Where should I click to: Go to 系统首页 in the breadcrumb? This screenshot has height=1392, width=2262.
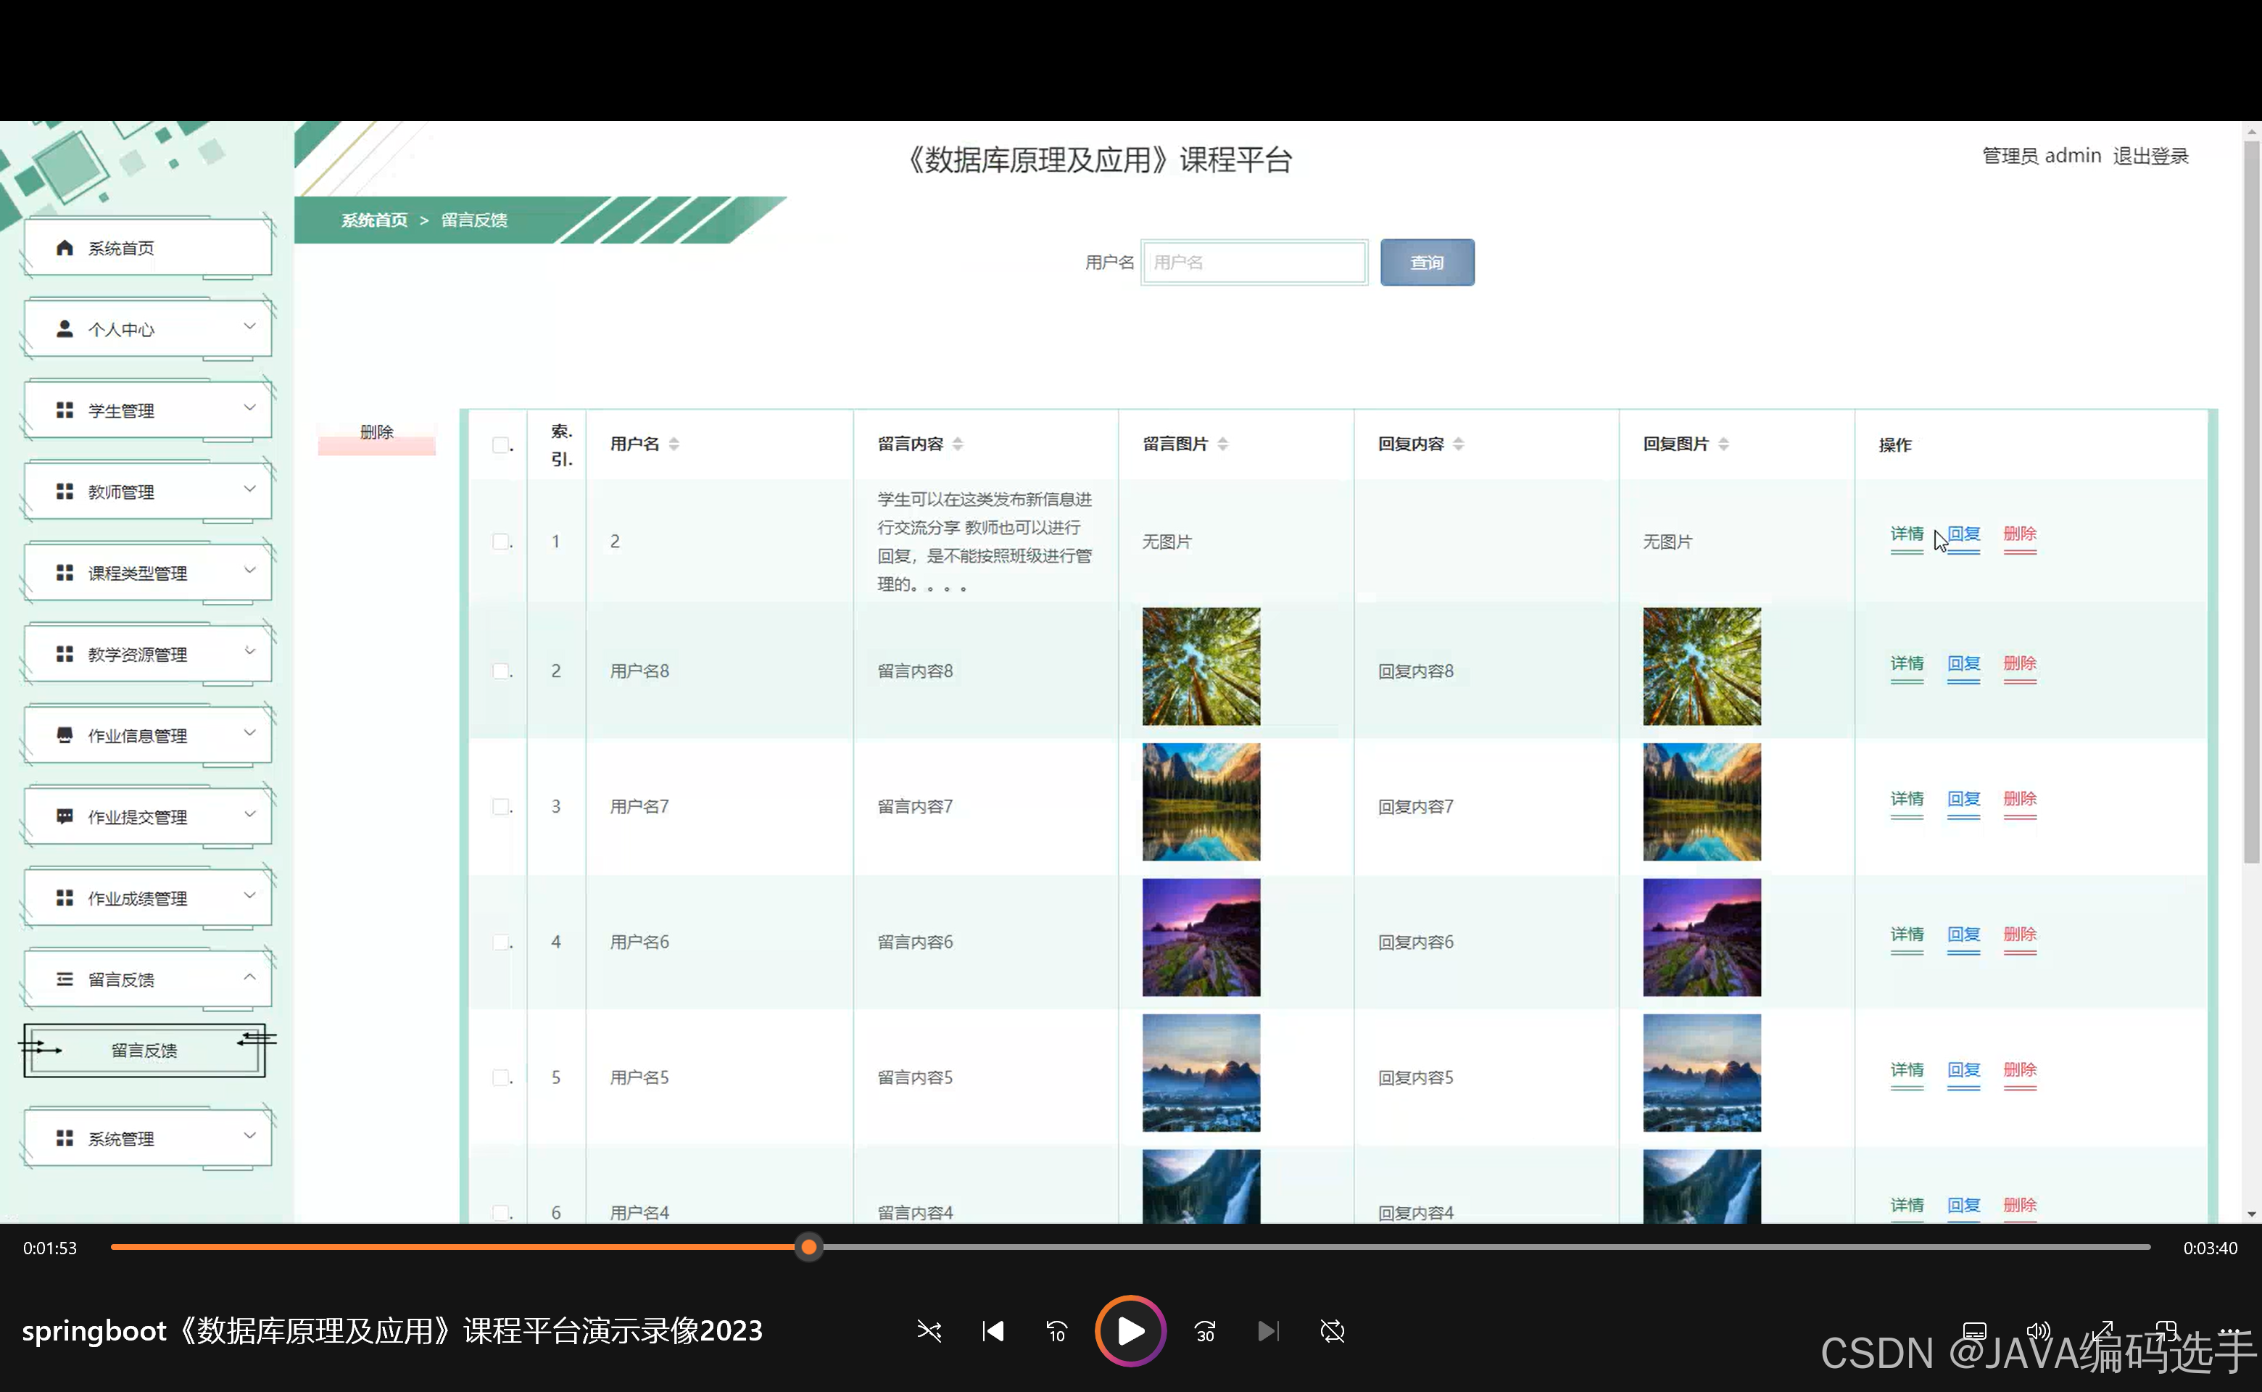pos(374,220)
